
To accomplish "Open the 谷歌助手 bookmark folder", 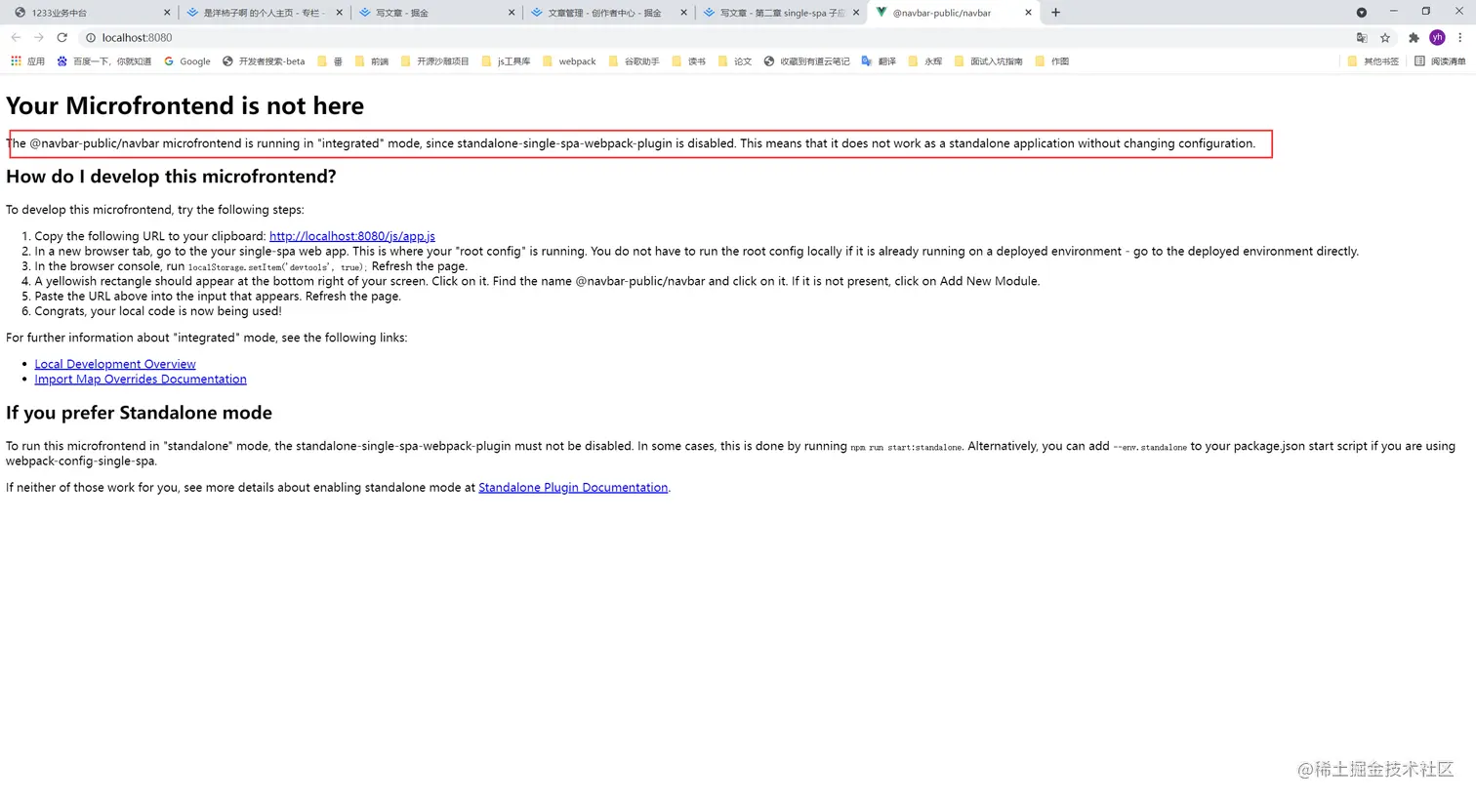I will tap(634, 60).
